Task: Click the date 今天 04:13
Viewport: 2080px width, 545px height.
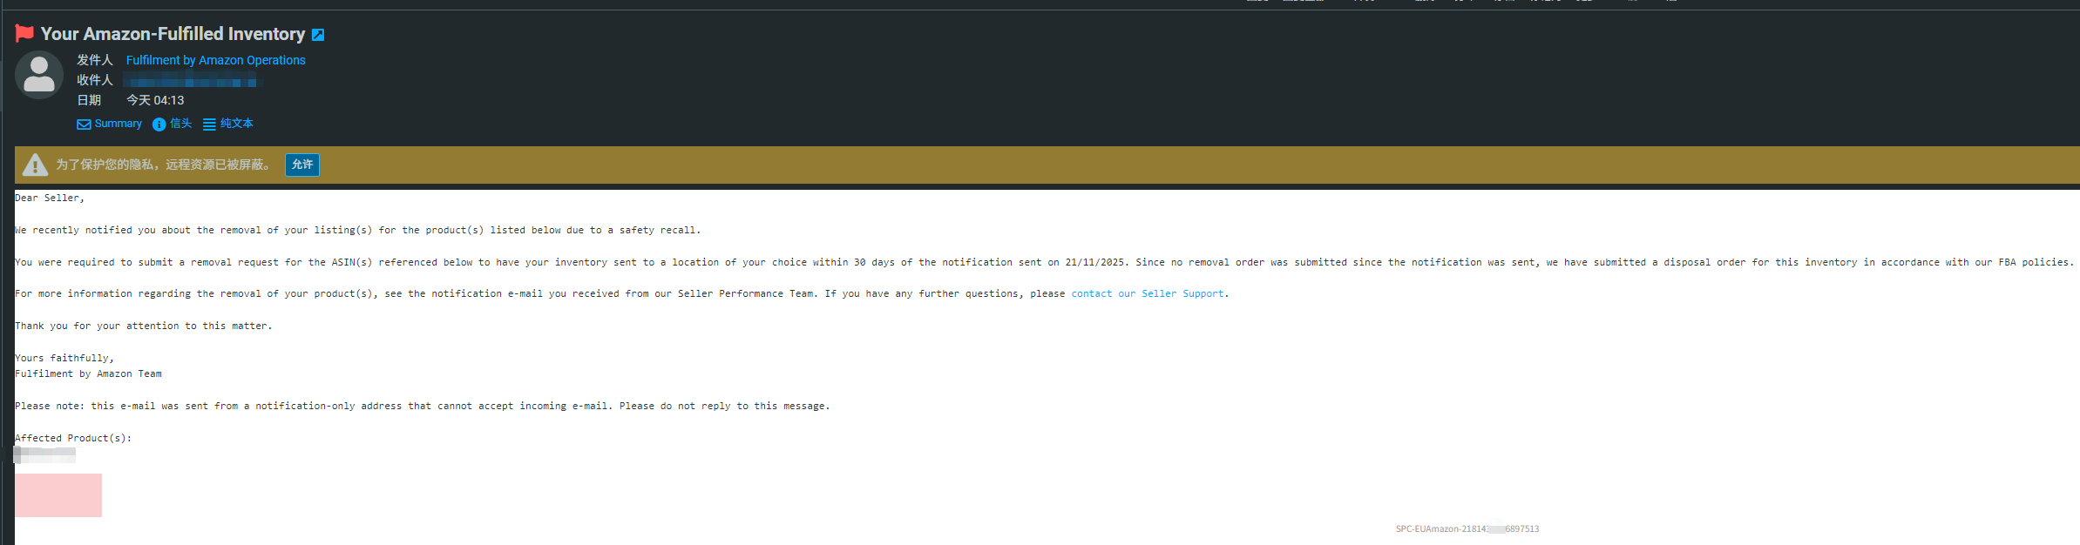Action: (x=155, y=101)
